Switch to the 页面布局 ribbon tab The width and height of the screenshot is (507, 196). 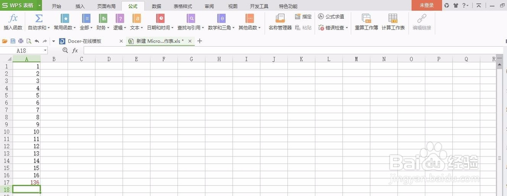click(106, 6)
